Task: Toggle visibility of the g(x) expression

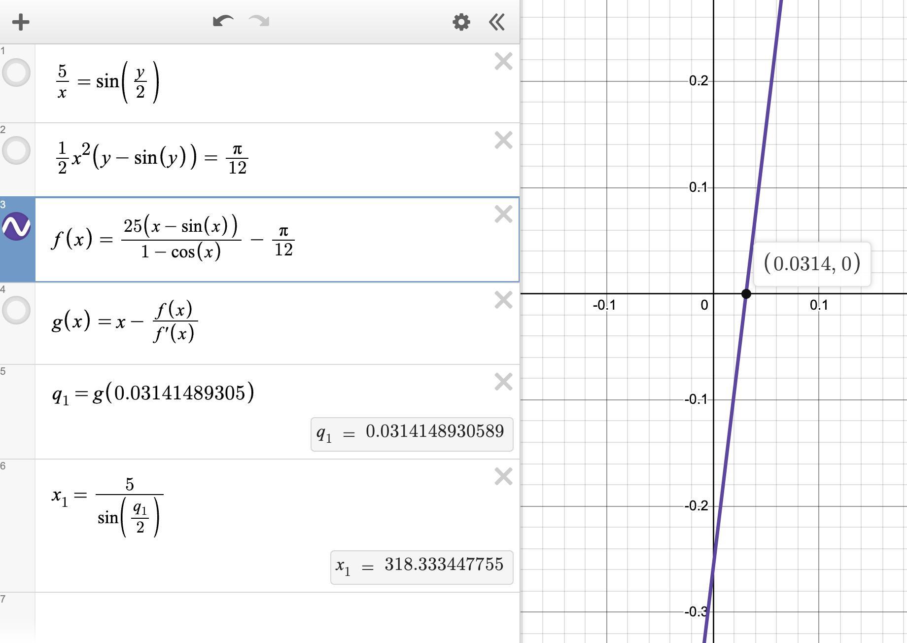Action: 16,310
